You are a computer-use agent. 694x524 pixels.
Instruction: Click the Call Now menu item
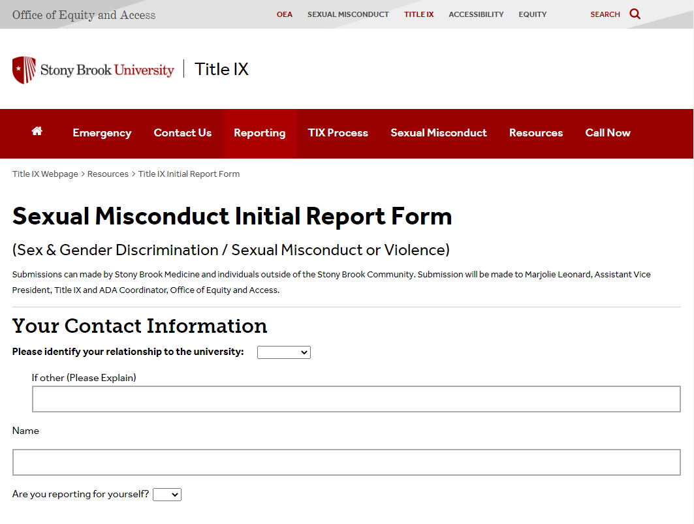click(x=607, y=132)
